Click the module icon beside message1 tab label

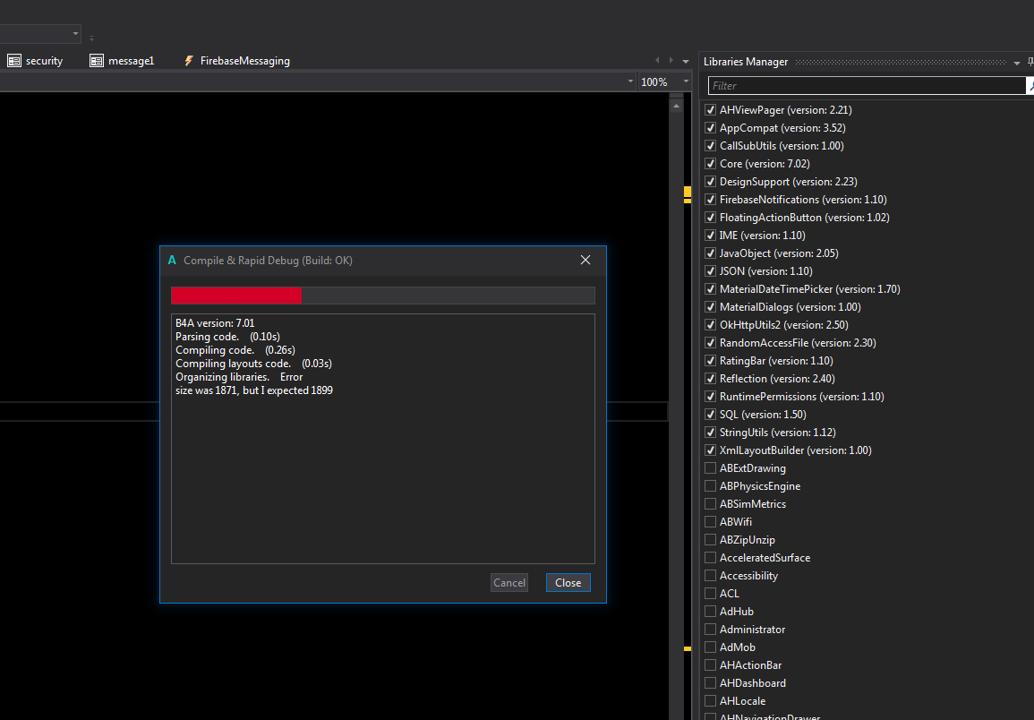tap(95, 61)
